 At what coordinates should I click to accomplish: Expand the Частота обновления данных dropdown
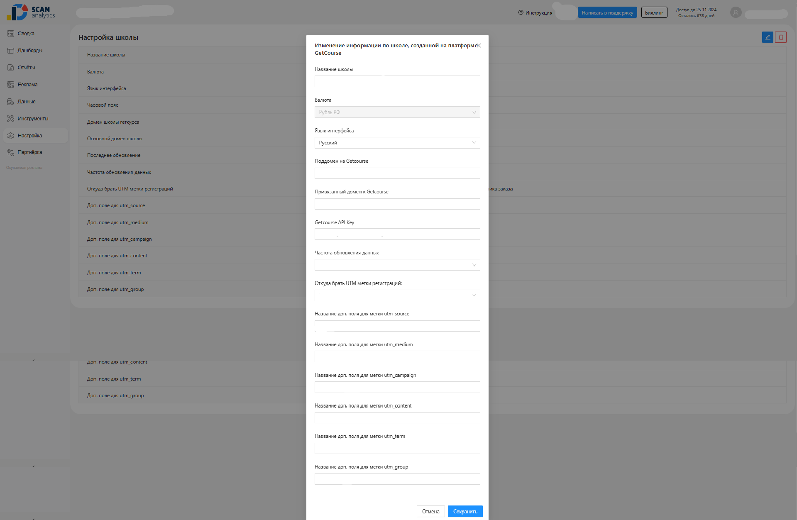(x=397, y=265)
